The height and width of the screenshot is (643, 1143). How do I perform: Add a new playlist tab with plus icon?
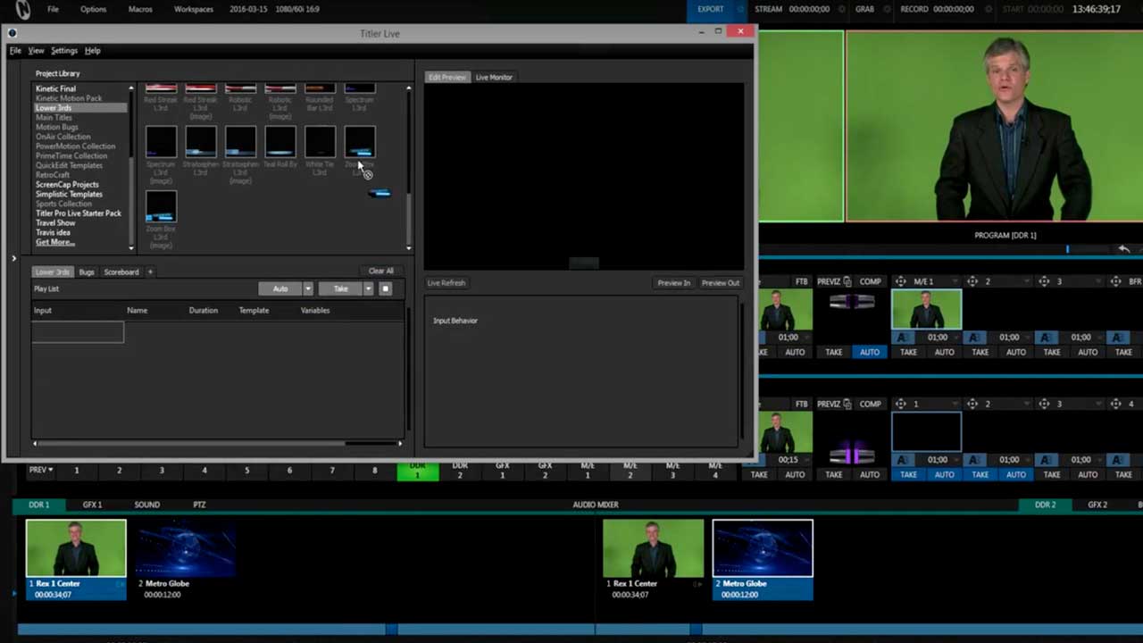[x=150, y=271]
